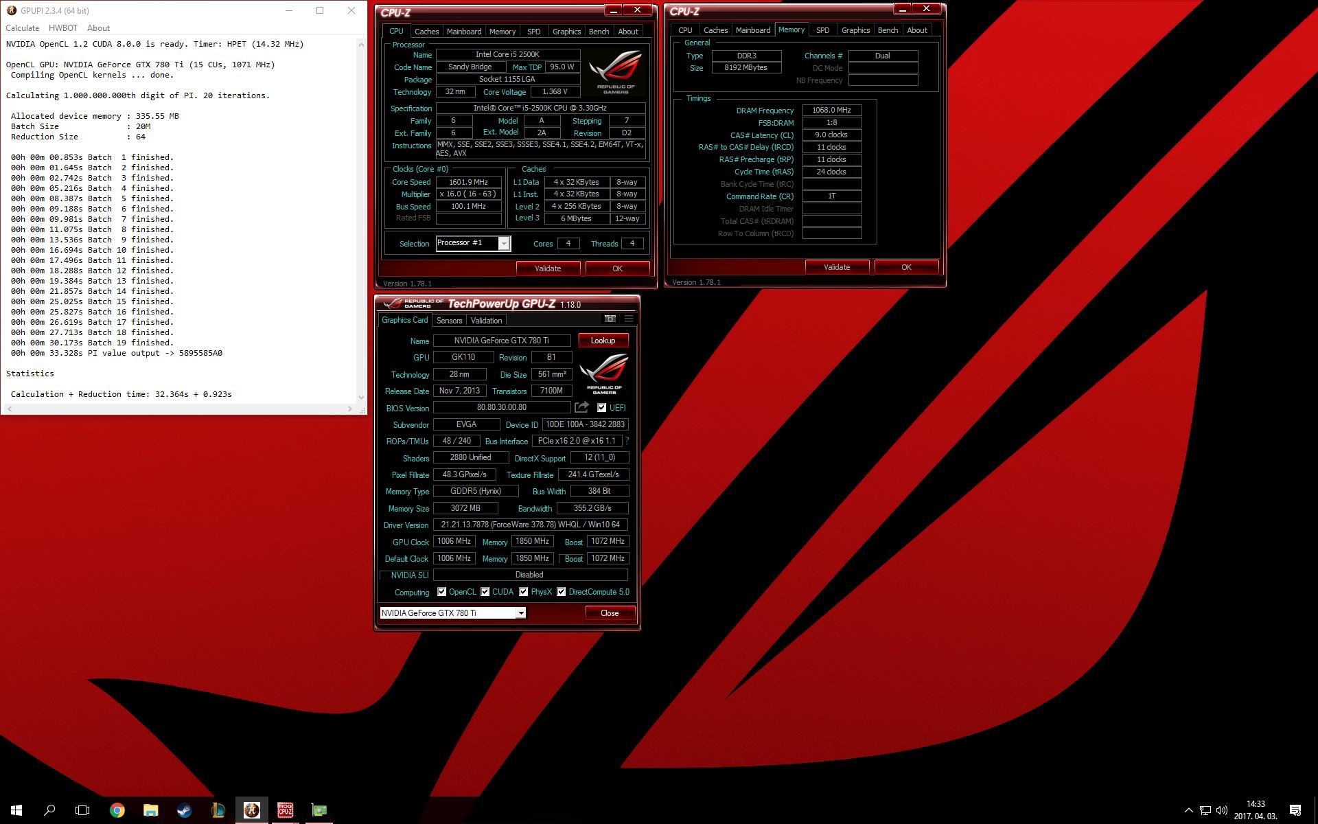The width and height of the screenshot is (1318, 824).
Task: Click the Lookup button in GPU-Z
Action: tap(603, 341)
